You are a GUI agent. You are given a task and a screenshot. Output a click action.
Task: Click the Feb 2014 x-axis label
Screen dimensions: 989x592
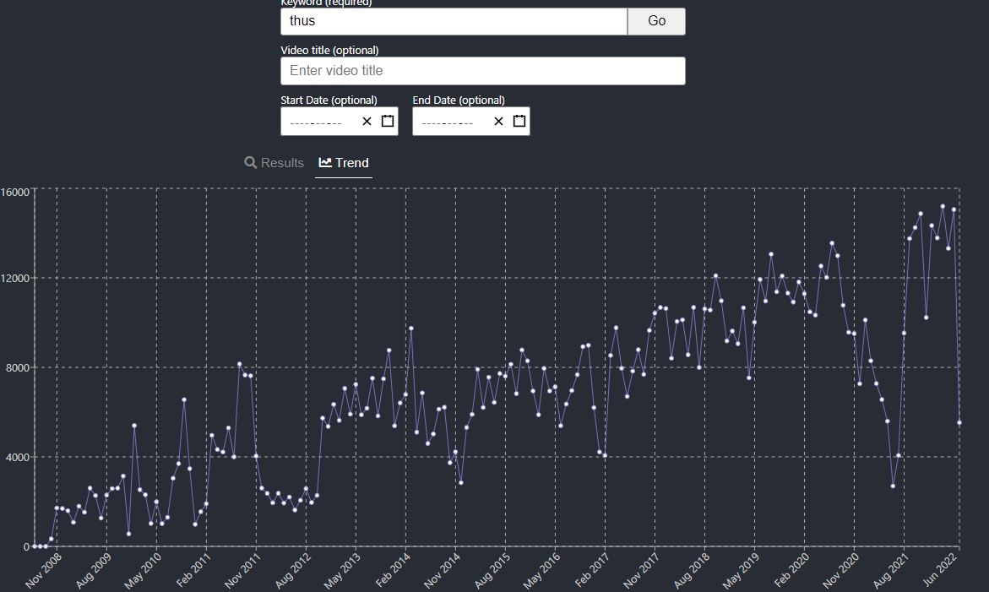(393, 571)
